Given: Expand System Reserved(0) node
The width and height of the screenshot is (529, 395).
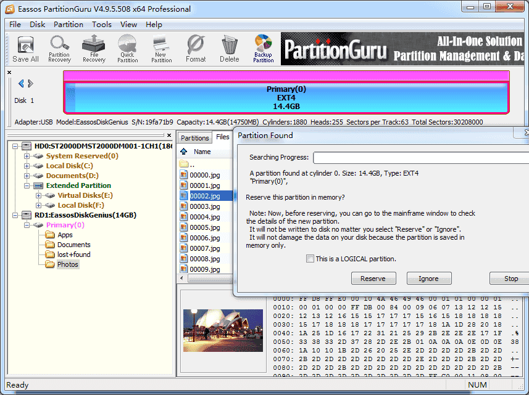Looking at the screenshot, I should [x=27, y=156].
